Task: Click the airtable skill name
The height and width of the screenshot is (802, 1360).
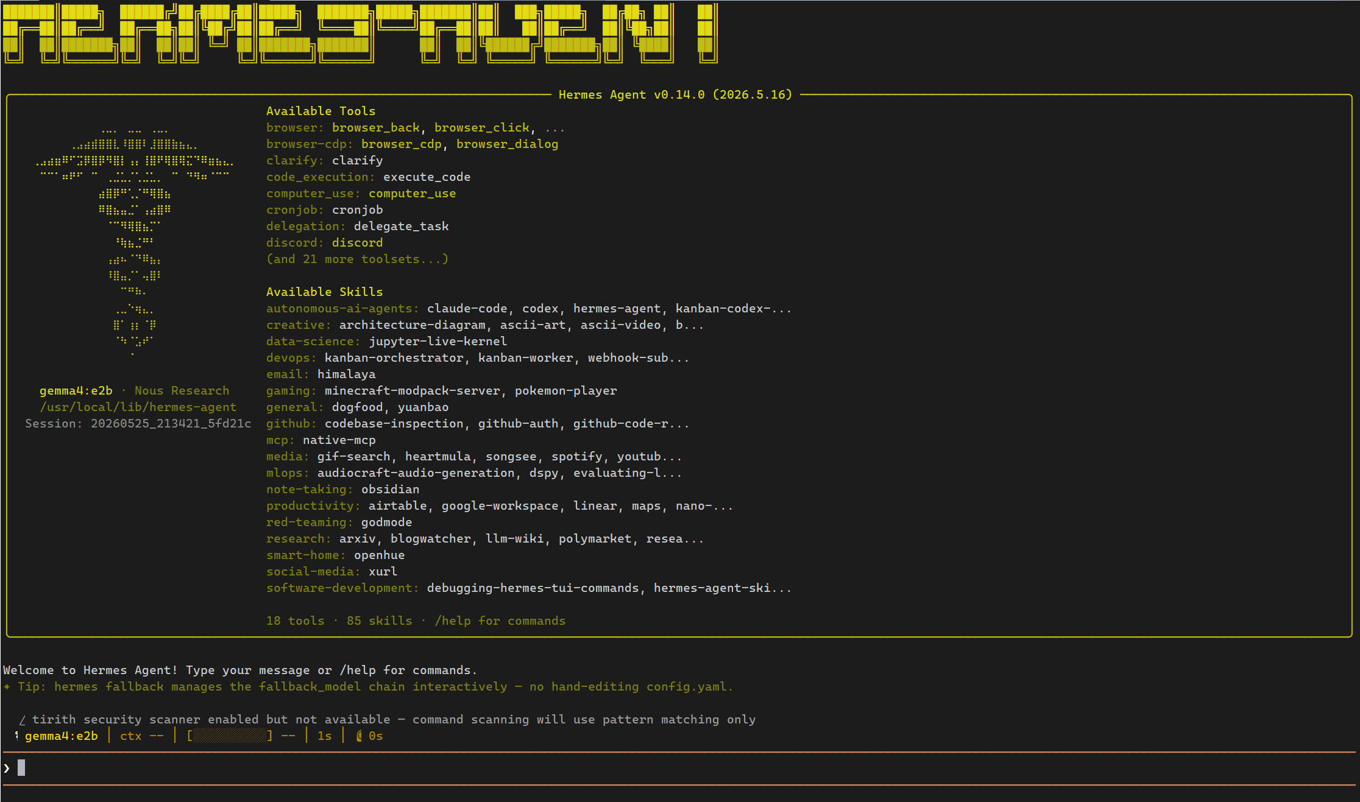Action: (x=398, y=505)
